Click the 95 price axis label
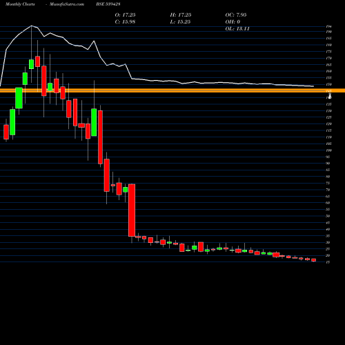The image size is (345, 345). [x=328, y=157]
